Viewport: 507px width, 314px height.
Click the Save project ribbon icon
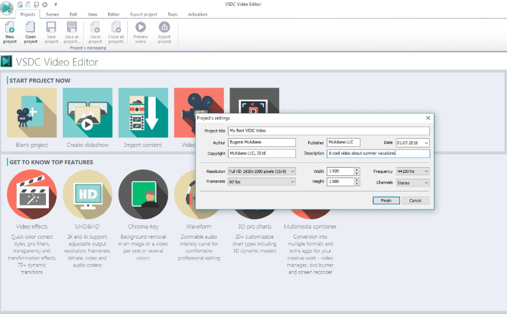pos(51,27)
